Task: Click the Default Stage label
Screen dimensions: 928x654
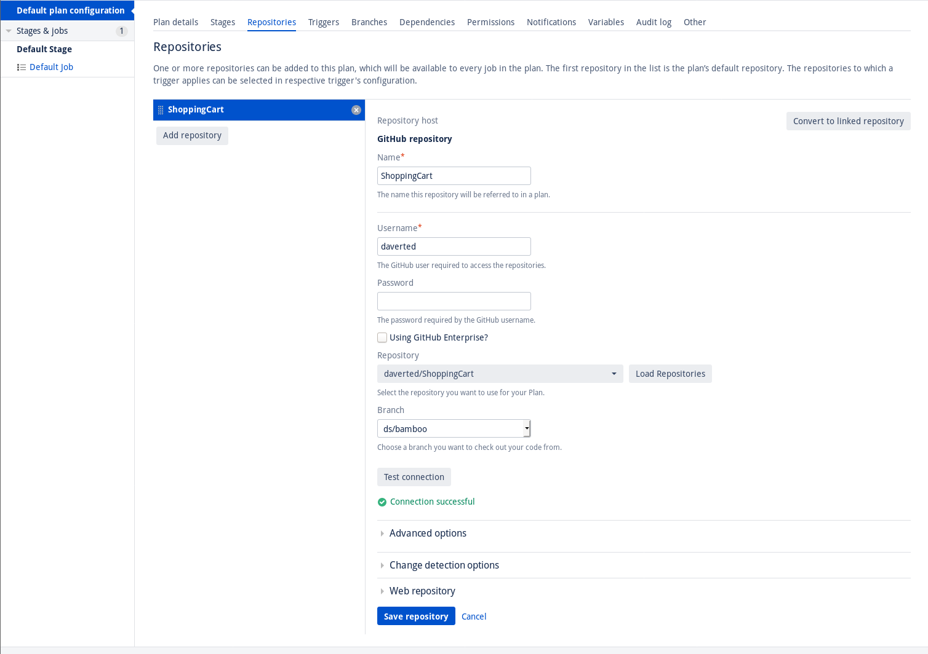Action: (44, 49)
